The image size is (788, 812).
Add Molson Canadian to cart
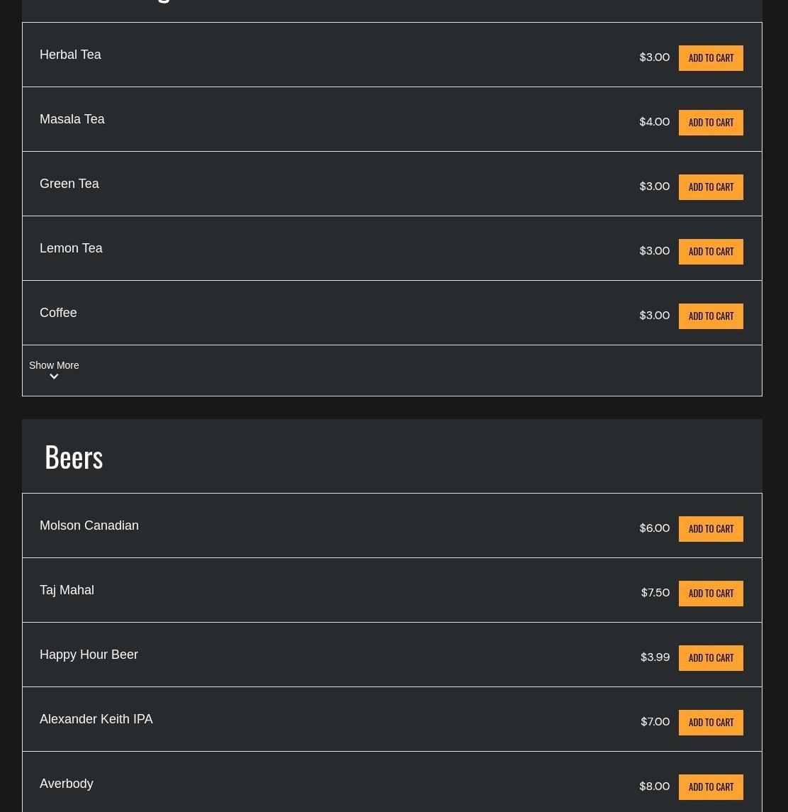click(711, 529)
